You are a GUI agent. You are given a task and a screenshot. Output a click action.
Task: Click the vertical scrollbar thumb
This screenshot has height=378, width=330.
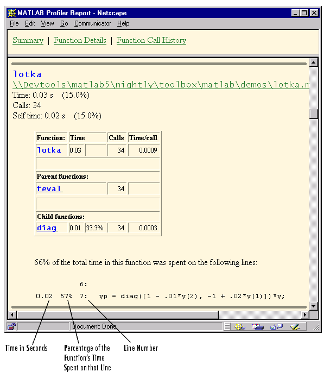tap(313, 114)
